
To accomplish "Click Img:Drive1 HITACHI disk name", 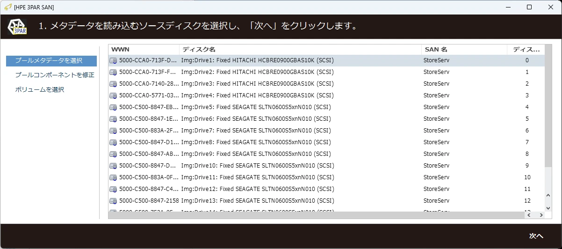I will tap(258, 60).
